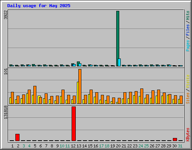This screenshot has width=192, height=150.
Task: Click the green day 31 axis label
Action: pos(180,146)
